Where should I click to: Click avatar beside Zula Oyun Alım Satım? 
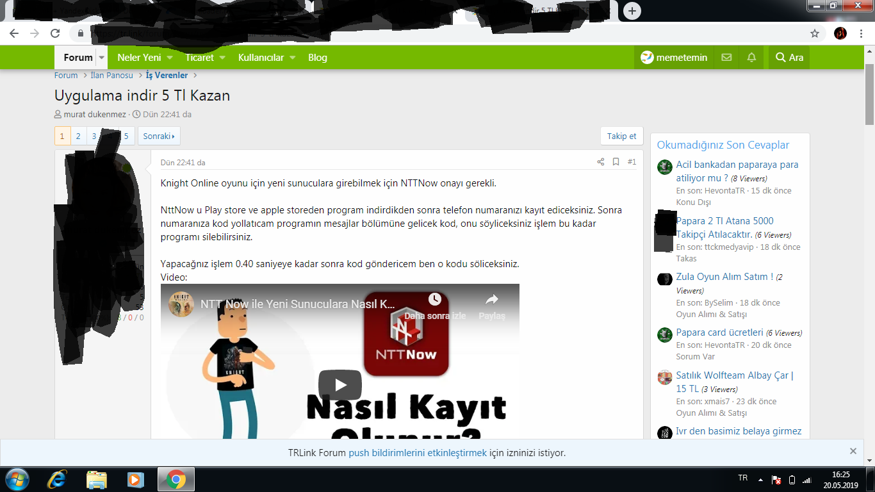pyautogui.click(x=665, y=279)
